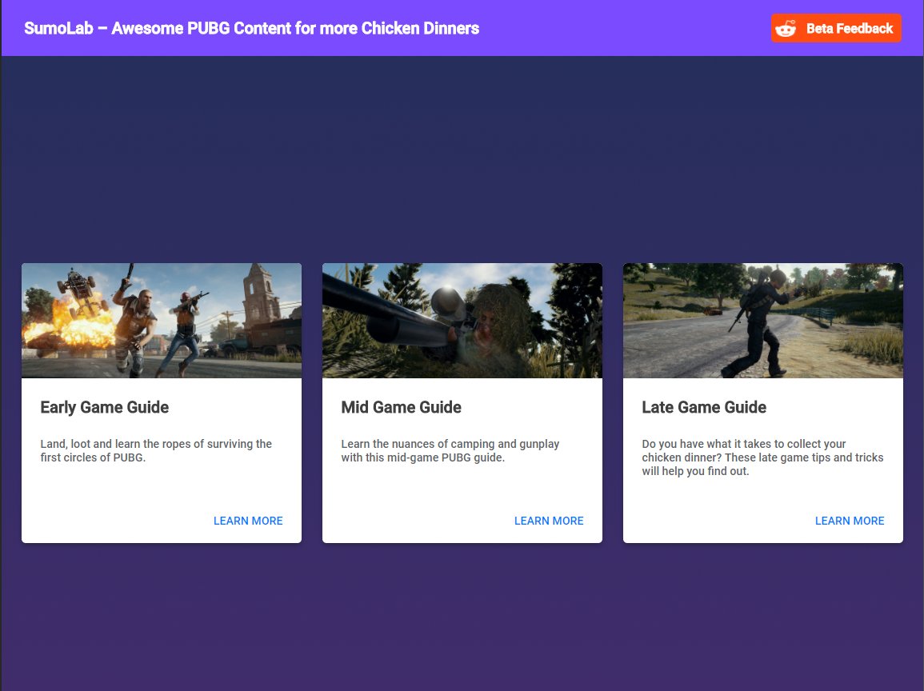Click description 'Land, loot and learn the ropes'
The height and width of the screenshot is (691, 924).
[x=156, y=450]
